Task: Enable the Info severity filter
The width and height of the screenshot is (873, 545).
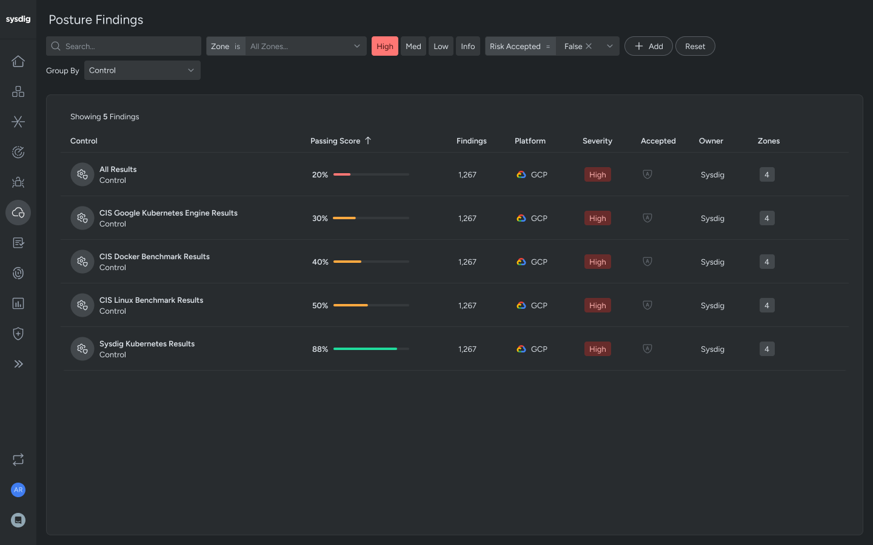Action: (x=467, y=46)
